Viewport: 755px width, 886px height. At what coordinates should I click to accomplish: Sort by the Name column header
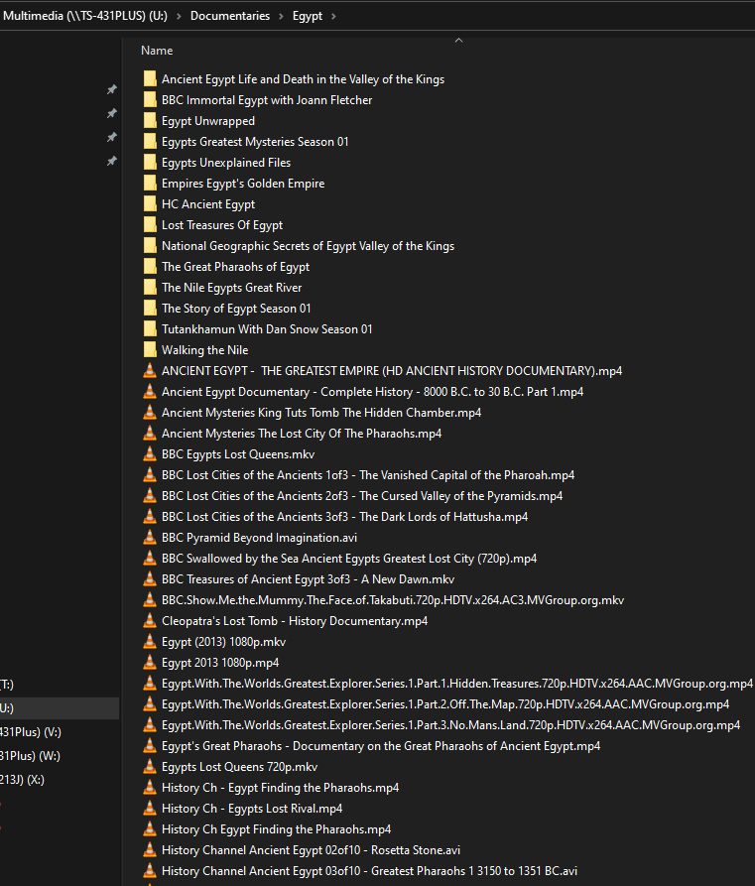click(157, 51)
